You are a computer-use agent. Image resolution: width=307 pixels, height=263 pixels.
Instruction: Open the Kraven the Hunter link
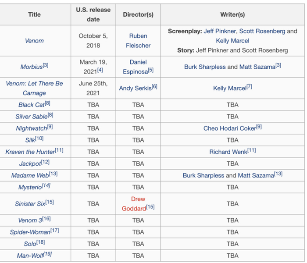pos(30,152)
